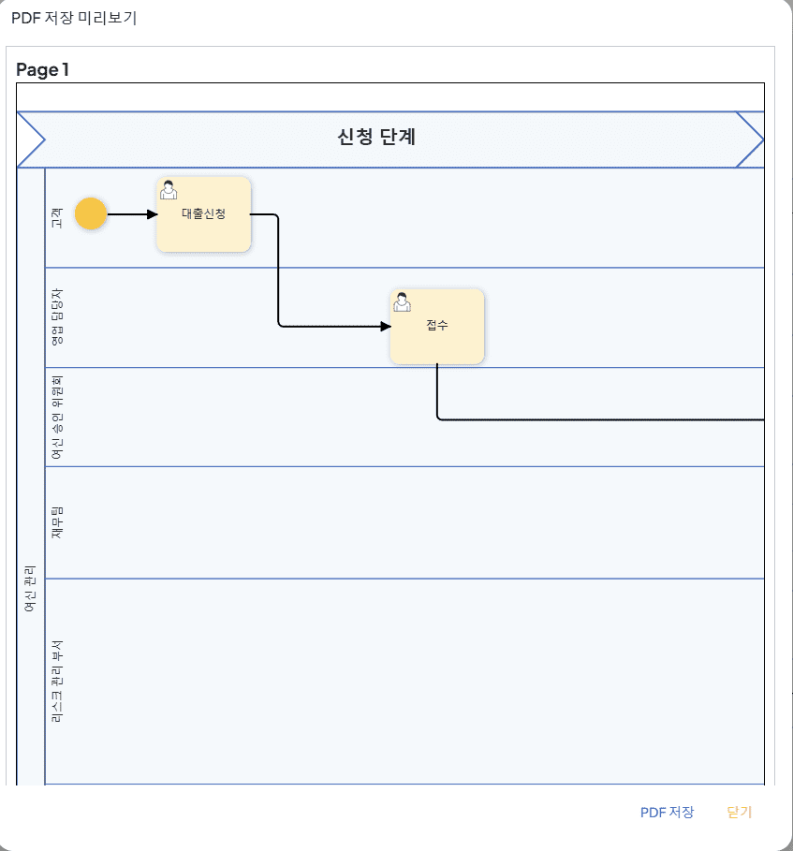Image resolution: width=793 pixels, height=851 pixels.
Task: Click the left chevron notch of the phase banner
Action: [x=31, y=139]
